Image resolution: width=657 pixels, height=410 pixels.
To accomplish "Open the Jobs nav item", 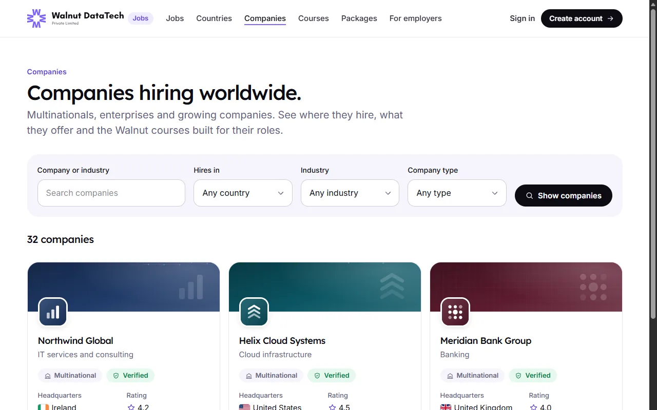I will coord(175,18).
